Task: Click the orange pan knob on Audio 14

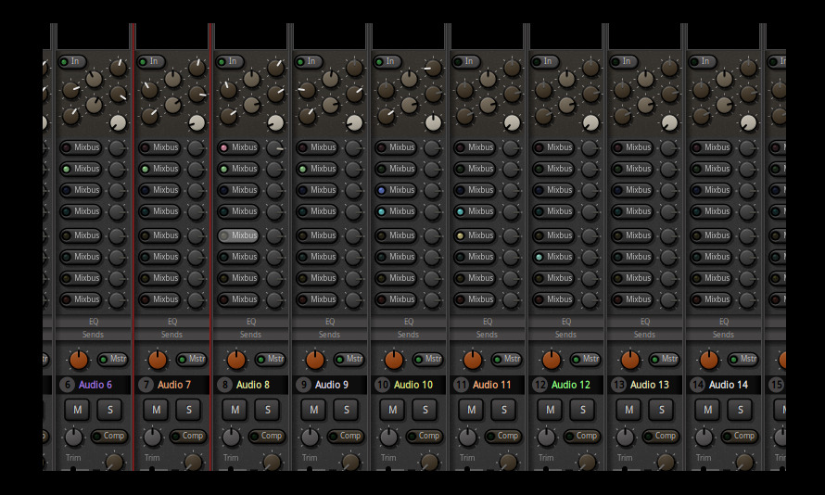Action: [709, 360]
